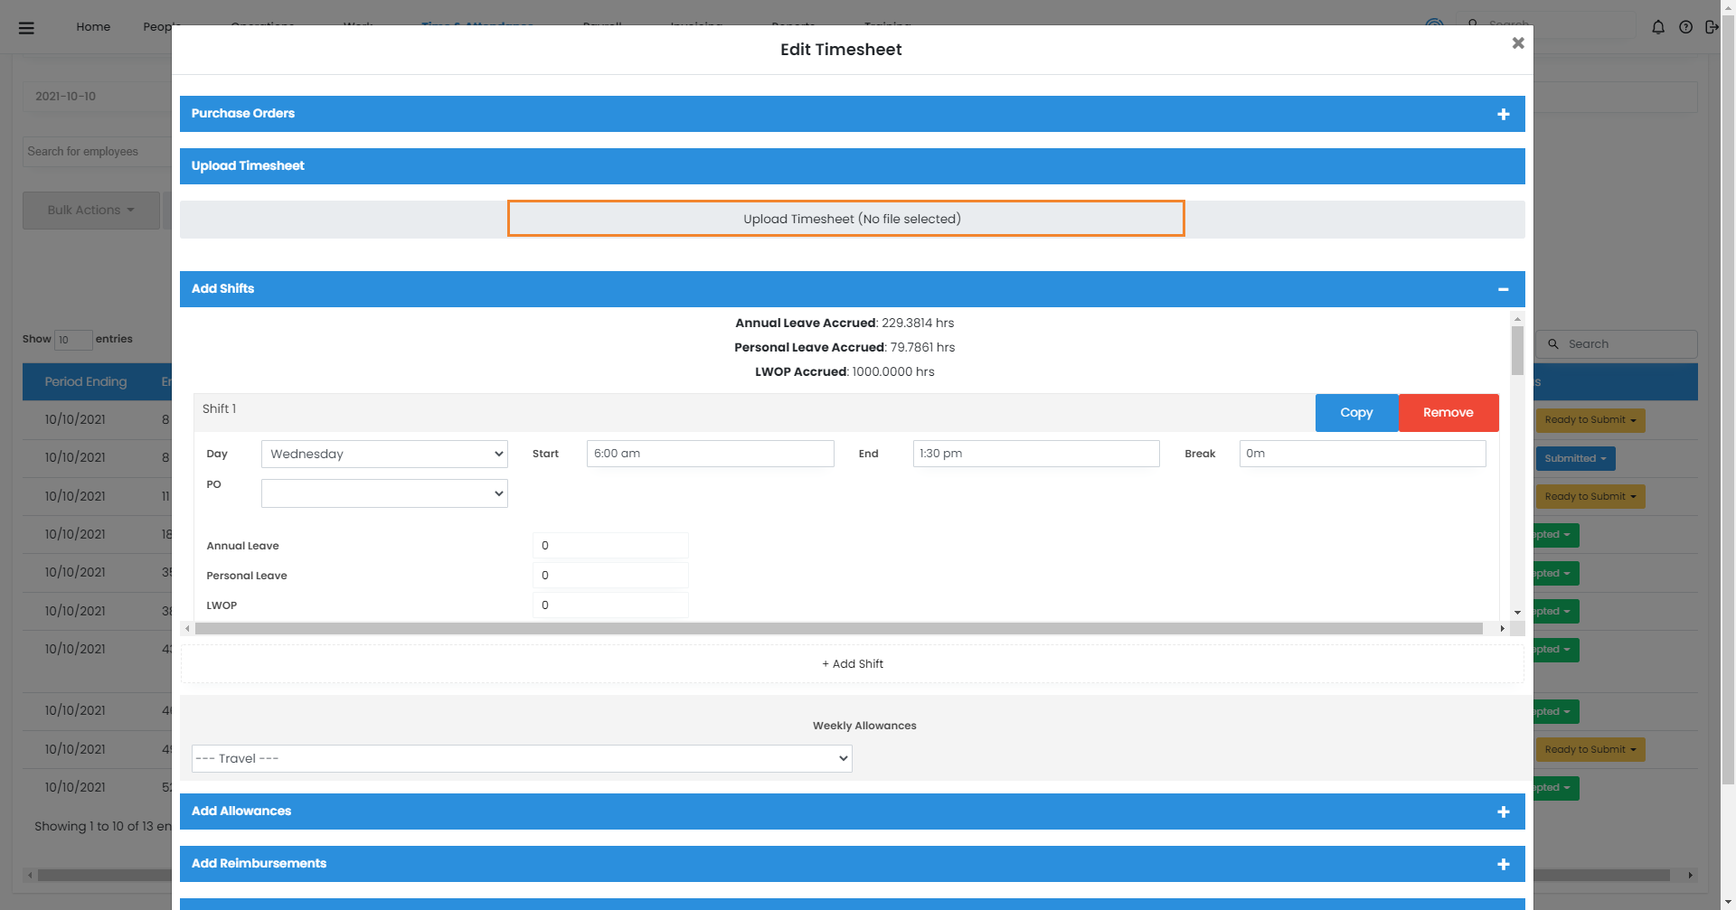The height and width of the screenshot is (910, 1736).
Task: Click the shift Start time field
Action: point(710,454)
